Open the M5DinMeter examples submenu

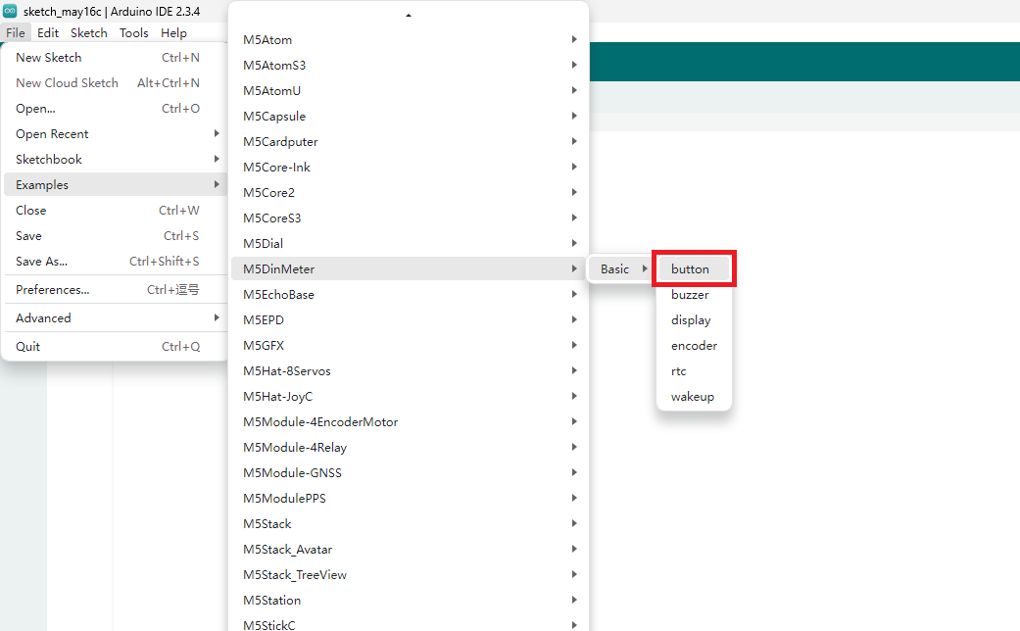tap(409, 268)
